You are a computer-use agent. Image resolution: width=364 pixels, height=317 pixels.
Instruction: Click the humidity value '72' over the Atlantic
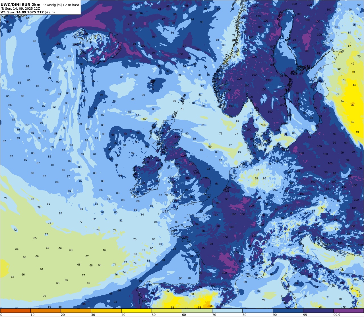15,230
